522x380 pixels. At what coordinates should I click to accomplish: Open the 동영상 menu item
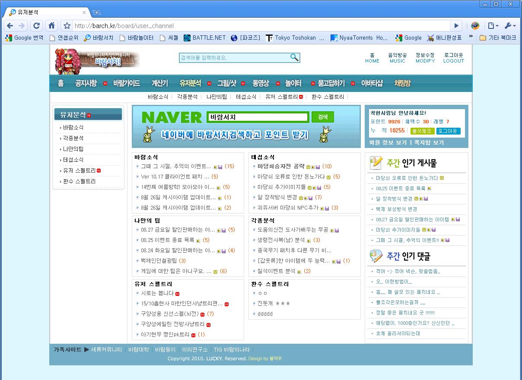tap(261, 83)
